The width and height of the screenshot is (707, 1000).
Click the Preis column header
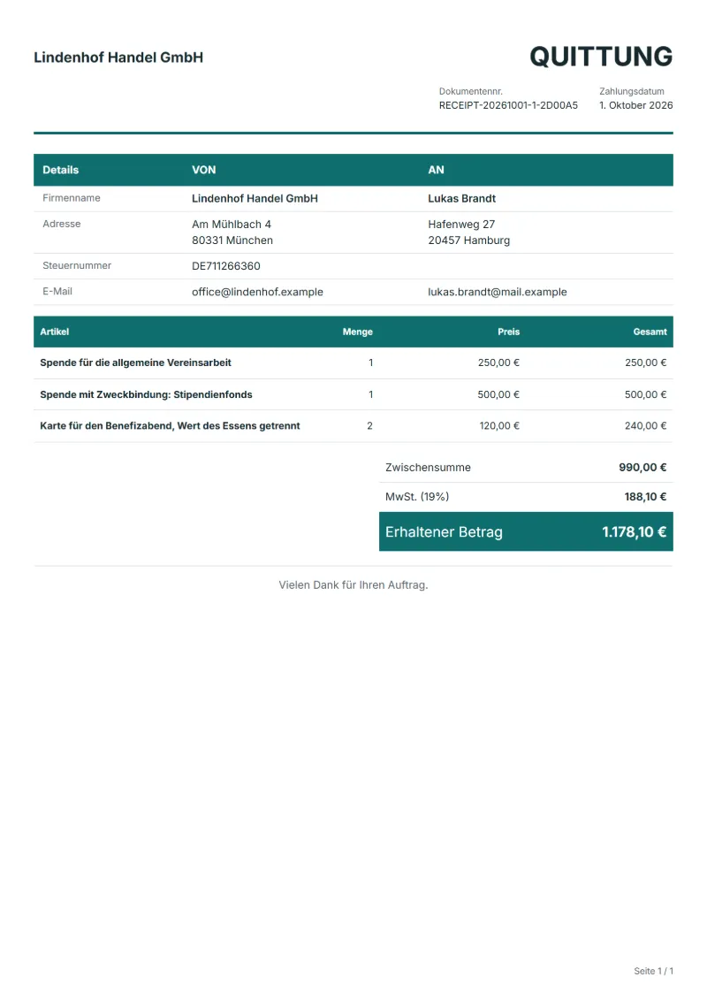pos(509,332)
